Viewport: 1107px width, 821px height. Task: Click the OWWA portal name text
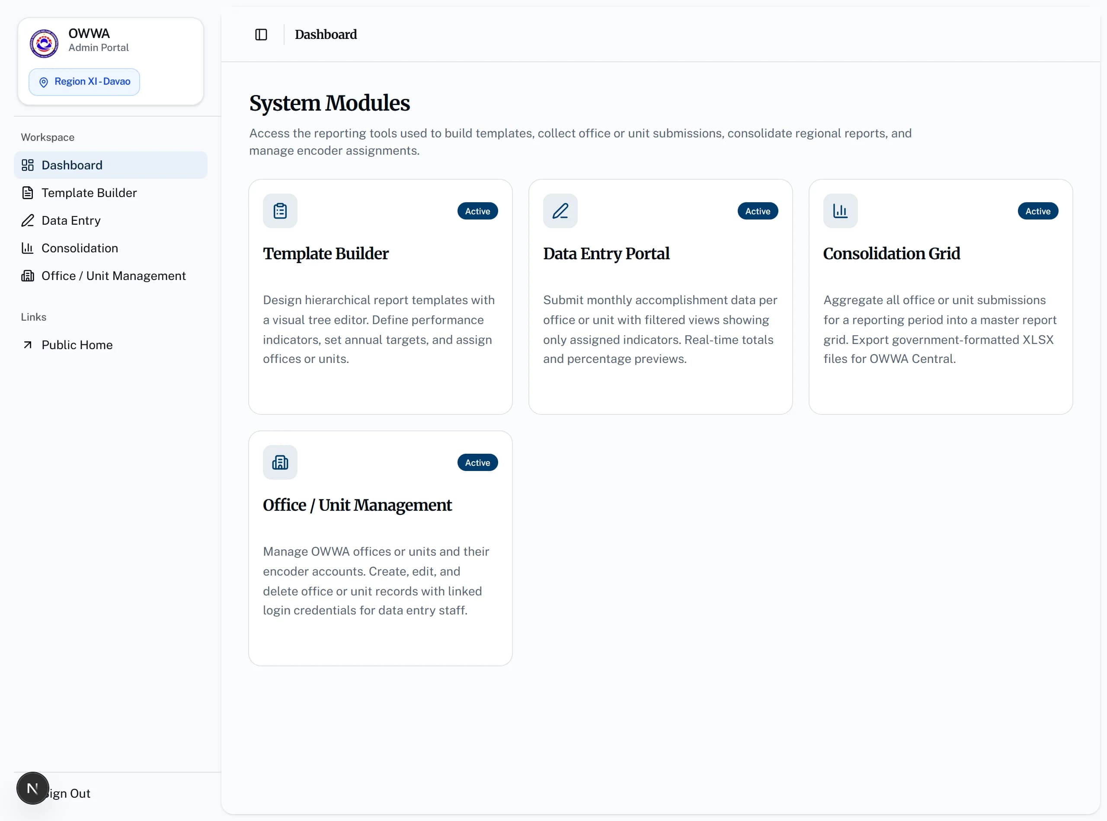[x=89, y=33]
